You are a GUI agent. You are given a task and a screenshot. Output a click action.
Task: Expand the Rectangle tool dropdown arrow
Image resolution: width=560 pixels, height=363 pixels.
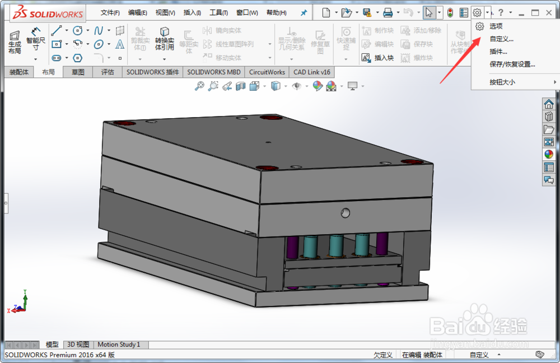(67, 44)
